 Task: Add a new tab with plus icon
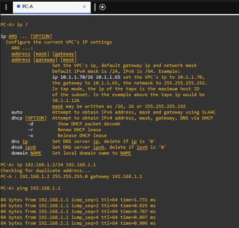tap(102, 7)
